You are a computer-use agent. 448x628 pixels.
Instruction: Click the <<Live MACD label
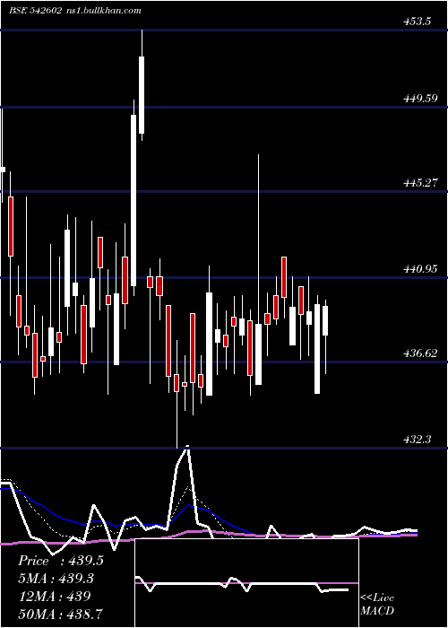point(377,605)
